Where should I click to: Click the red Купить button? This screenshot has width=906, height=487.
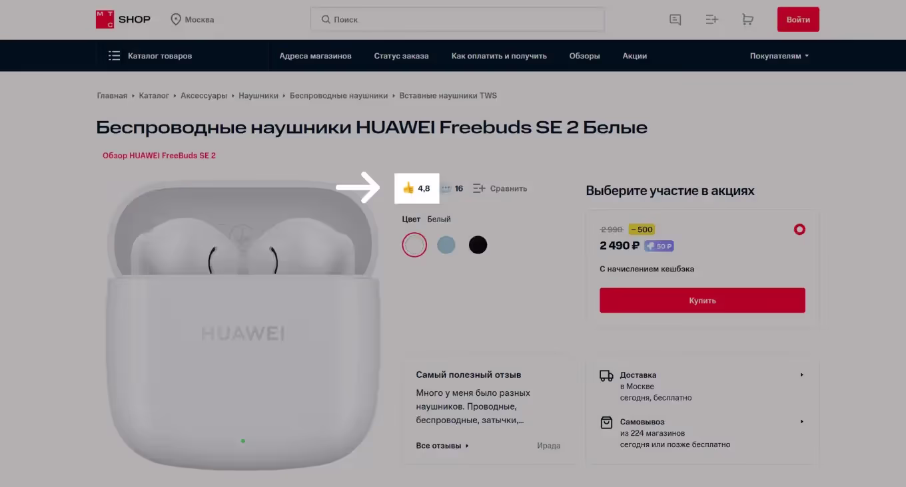[x=702, y=301]
